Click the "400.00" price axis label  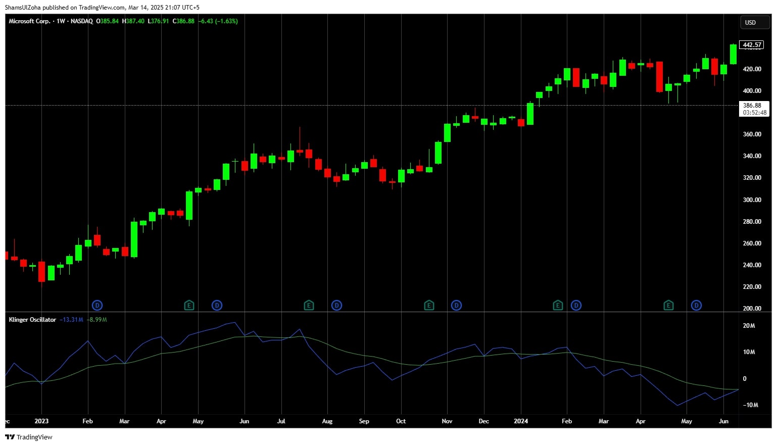pyautogui.click(x=752, y=91)
